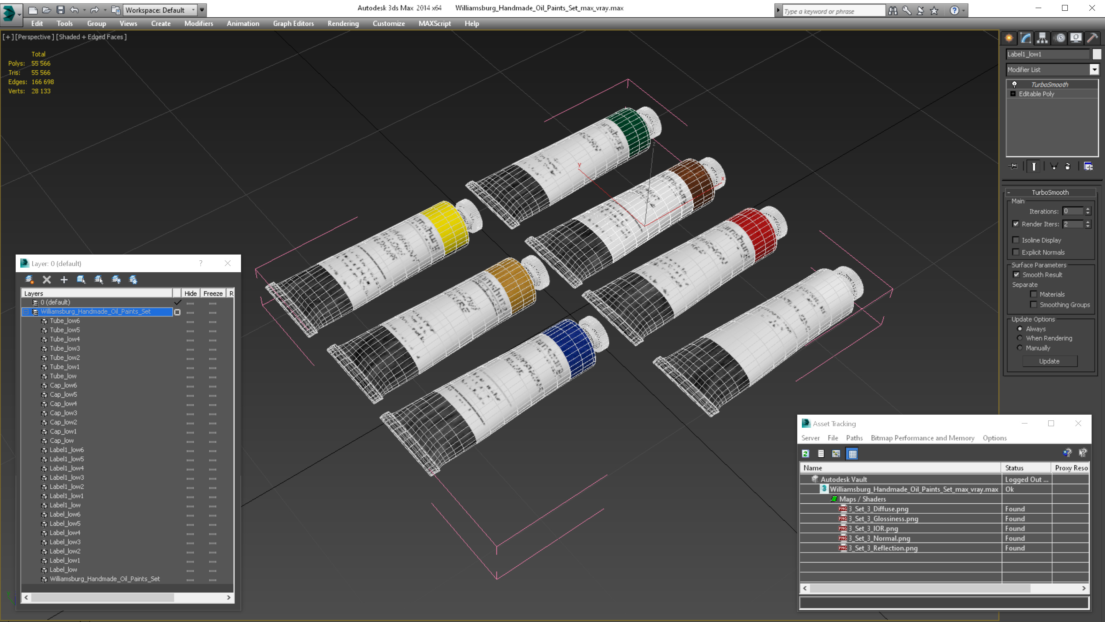This screenshot has width=1105, height=622.
Task: Toggle Show End Result icon
Action: (x=1034, y=166)
